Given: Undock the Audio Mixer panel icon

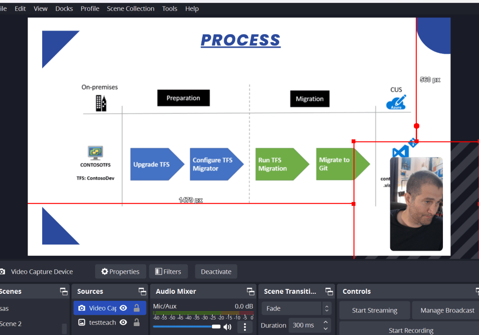Looking at the screenshot, I should click(251, 291).
